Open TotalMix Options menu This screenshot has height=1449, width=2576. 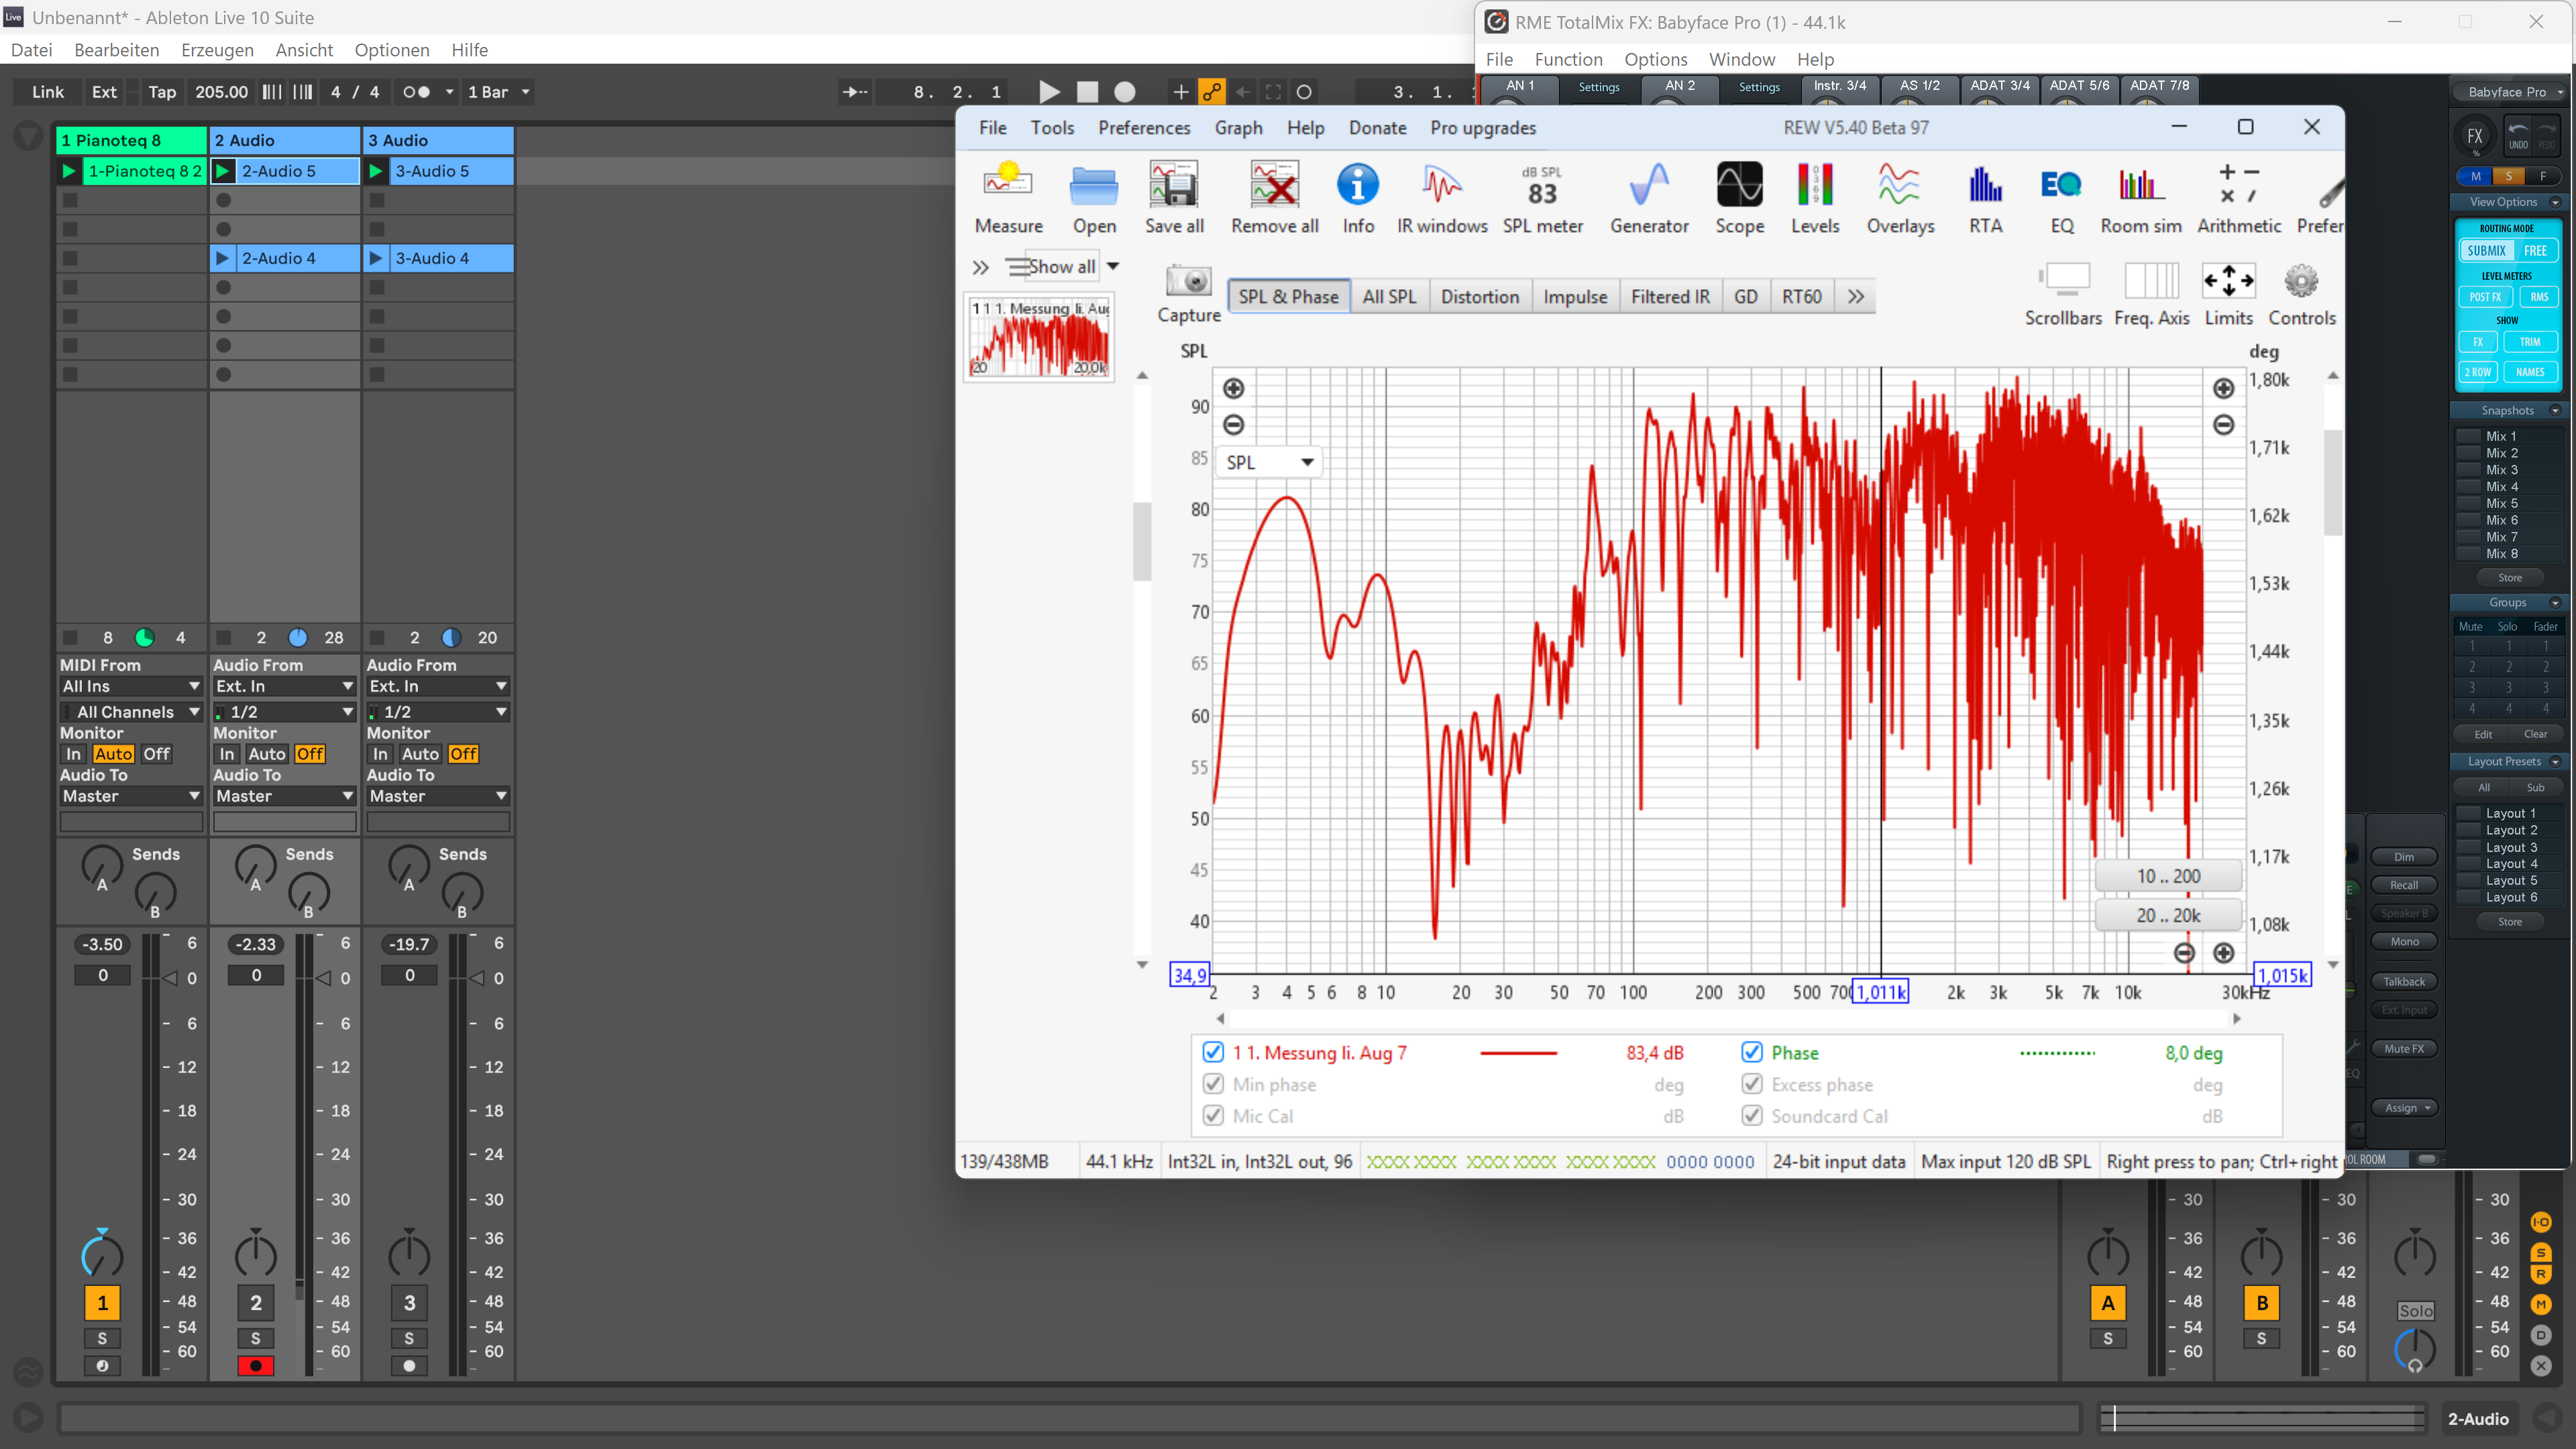[1655, 59]
